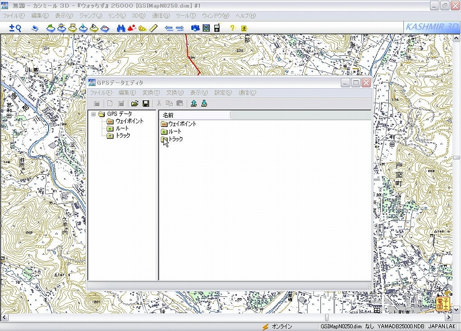Click the paste clipboard icon in GPS editor

tap(180, 103)
